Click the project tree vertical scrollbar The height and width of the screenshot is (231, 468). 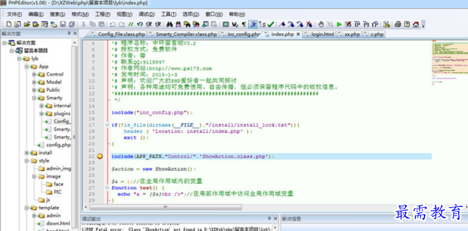75,137
